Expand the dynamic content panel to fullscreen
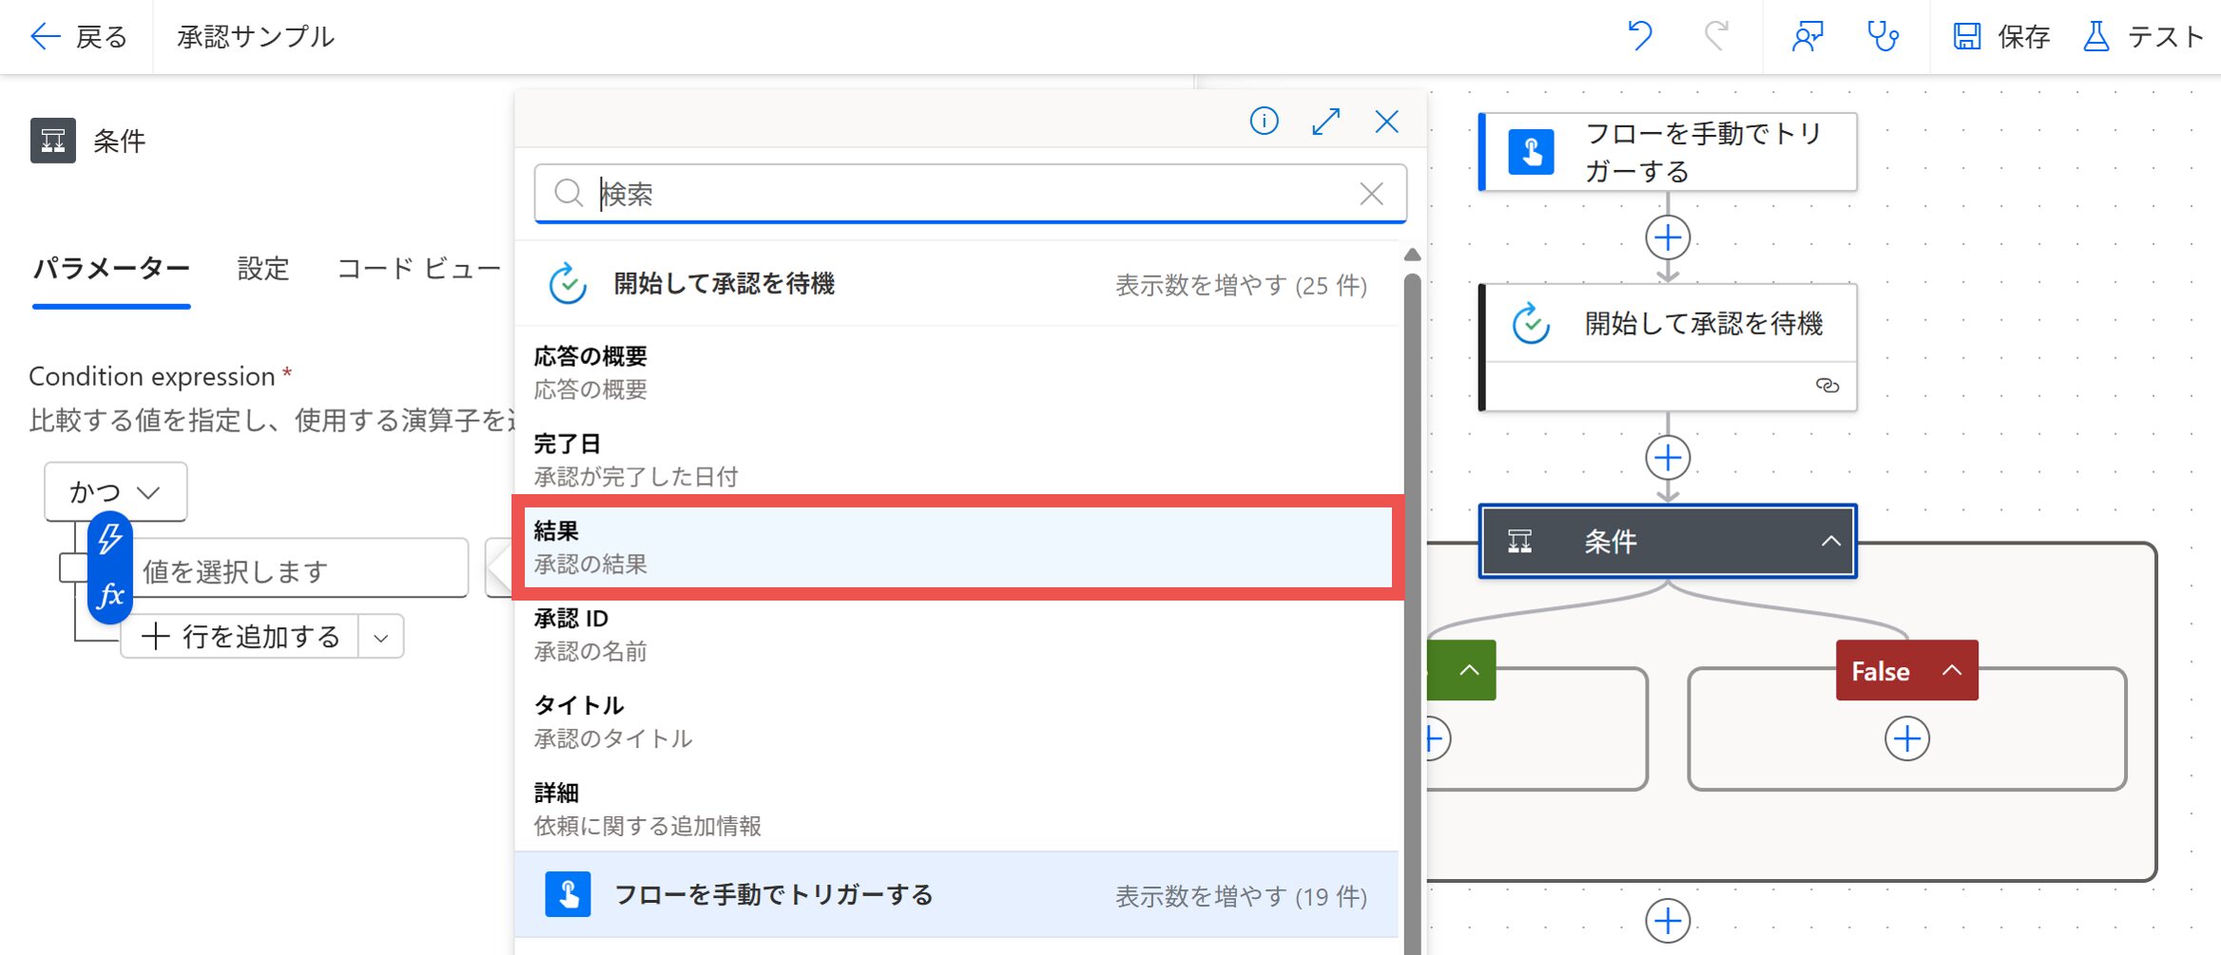This screenshot has height=955, width=2221. point(1325,122)
